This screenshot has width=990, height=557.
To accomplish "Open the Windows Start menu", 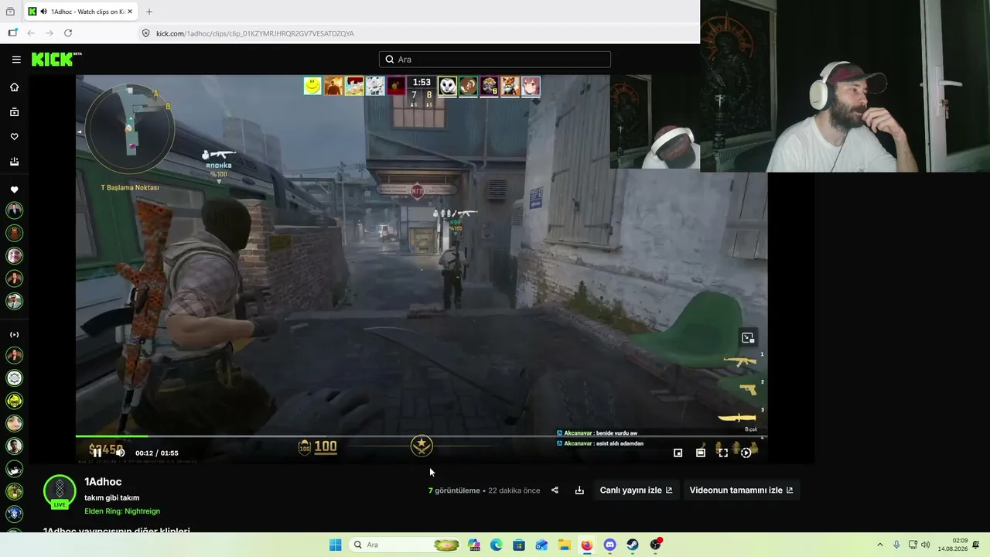I will (335, 545).
